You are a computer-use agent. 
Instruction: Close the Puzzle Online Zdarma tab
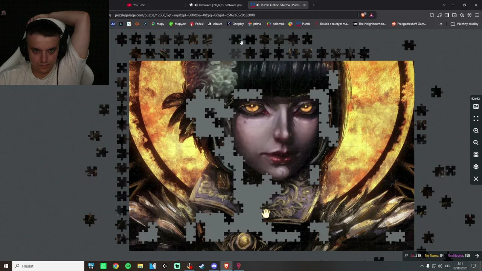pyautogui.click(x=304, y=5)
